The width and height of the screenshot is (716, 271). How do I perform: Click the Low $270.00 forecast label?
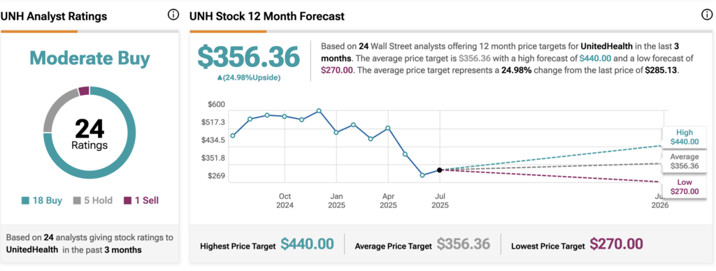point(684,186)
